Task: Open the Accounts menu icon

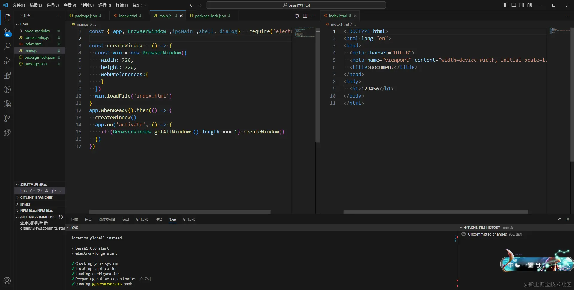Action: click(x=7, y=281)
